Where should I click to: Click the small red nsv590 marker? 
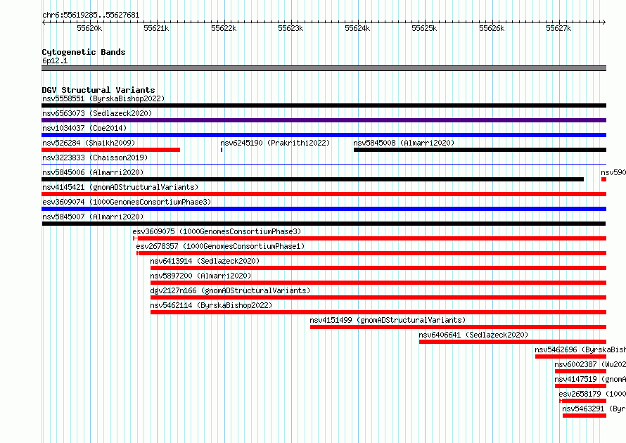click(603, 179)
